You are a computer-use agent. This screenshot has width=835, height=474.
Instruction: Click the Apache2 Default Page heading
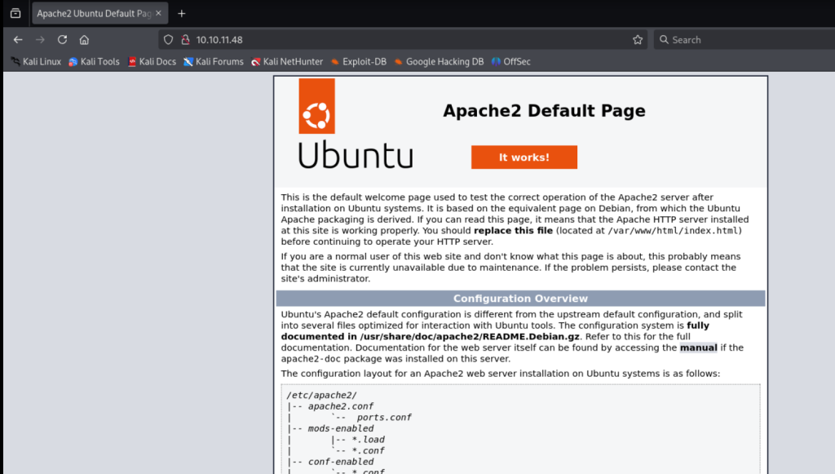pyautogui.click(x=544, y=111)
